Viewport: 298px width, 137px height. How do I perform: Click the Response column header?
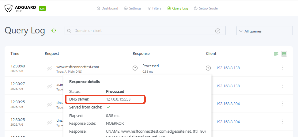(141, 54)
